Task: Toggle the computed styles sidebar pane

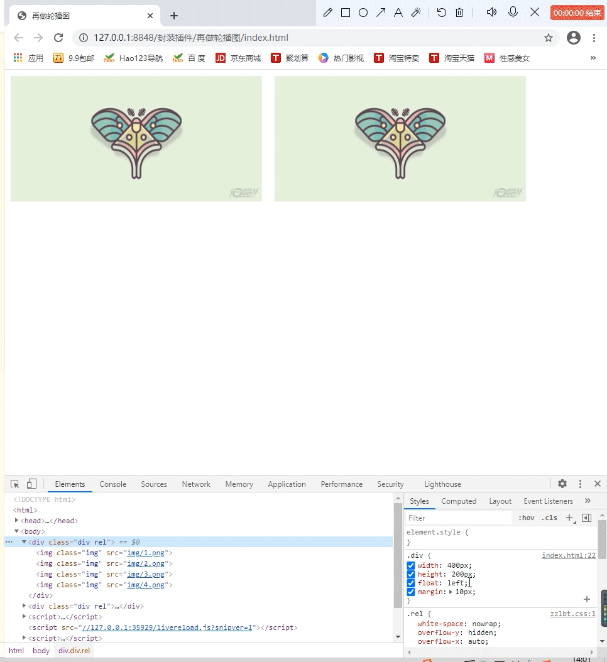Action: [587, 518]
